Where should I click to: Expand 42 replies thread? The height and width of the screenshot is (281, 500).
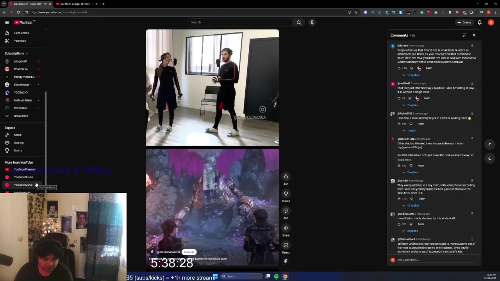(x=411, y=206)
